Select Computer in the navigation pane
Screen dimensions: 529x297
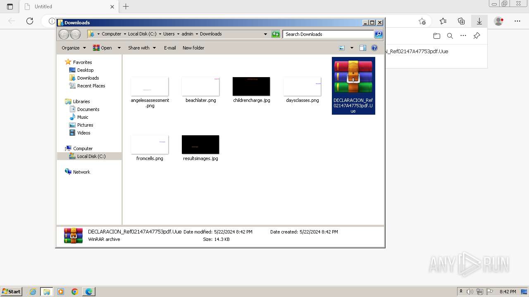coord(83,148)
